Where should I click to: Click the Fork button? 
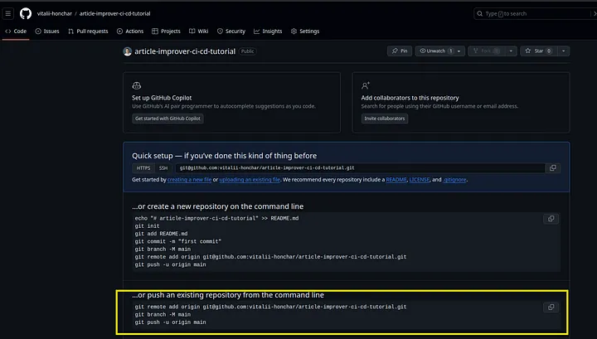click(486, 51)
